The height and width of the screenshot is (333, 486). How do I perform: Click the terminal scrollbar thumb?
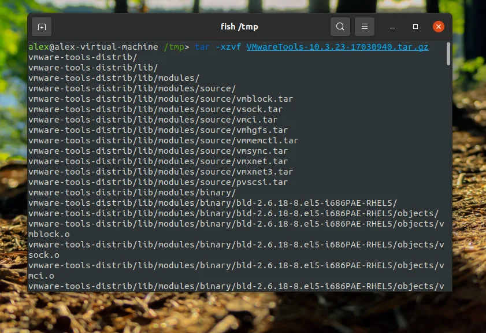(448, 54)
